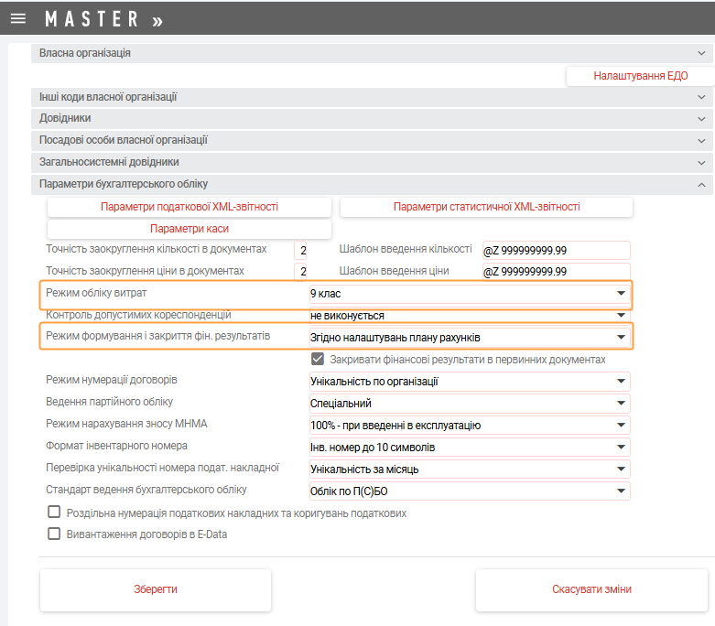Screen dimensions: 715x626
Task: Click the Режим обліку витрат label
Action: [96, 293]
